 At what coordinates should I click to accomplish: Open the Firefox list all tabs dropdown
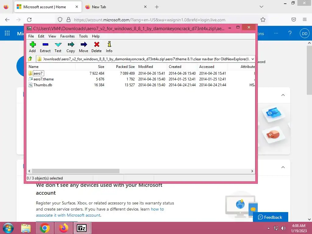point(261,7)
